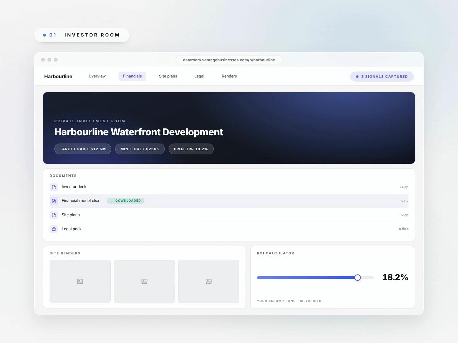Open the Overview tab
The image size is (458, 343).
tap(97, 76)
